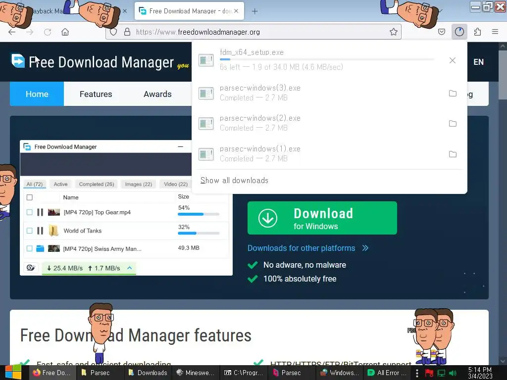Open the Windows Start button

pos(12,373)
